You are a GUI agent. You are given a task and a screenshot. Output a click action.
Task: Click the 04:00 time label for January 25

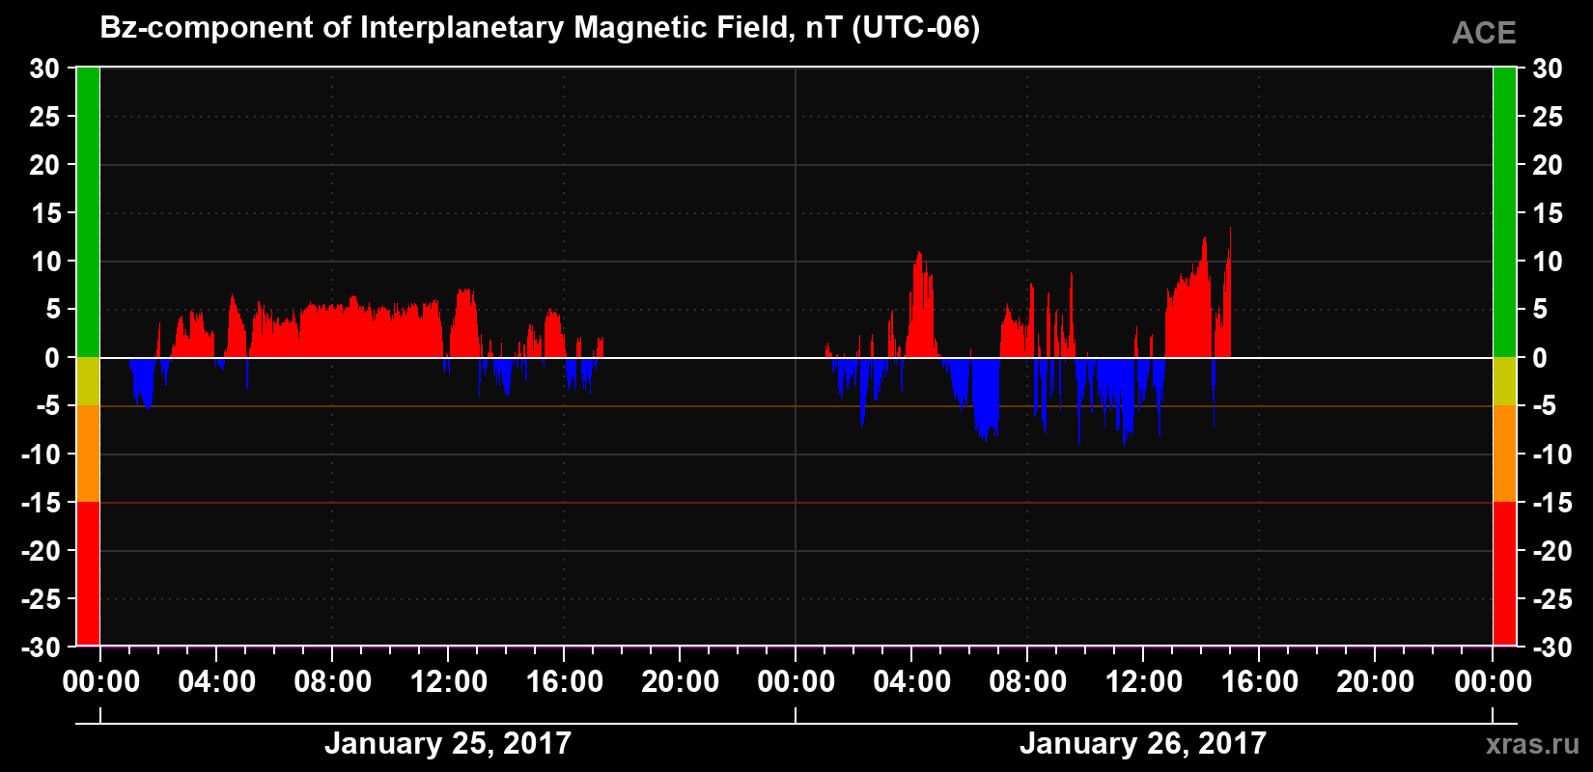point(216,682)
